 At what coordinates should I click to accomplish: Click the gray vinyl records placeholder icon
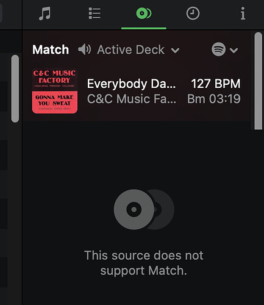144,209
